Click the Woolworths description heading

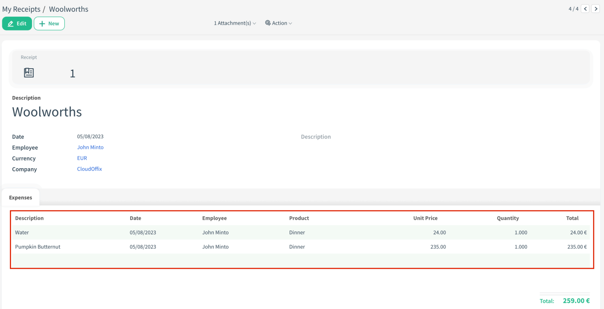coord(47,112)
